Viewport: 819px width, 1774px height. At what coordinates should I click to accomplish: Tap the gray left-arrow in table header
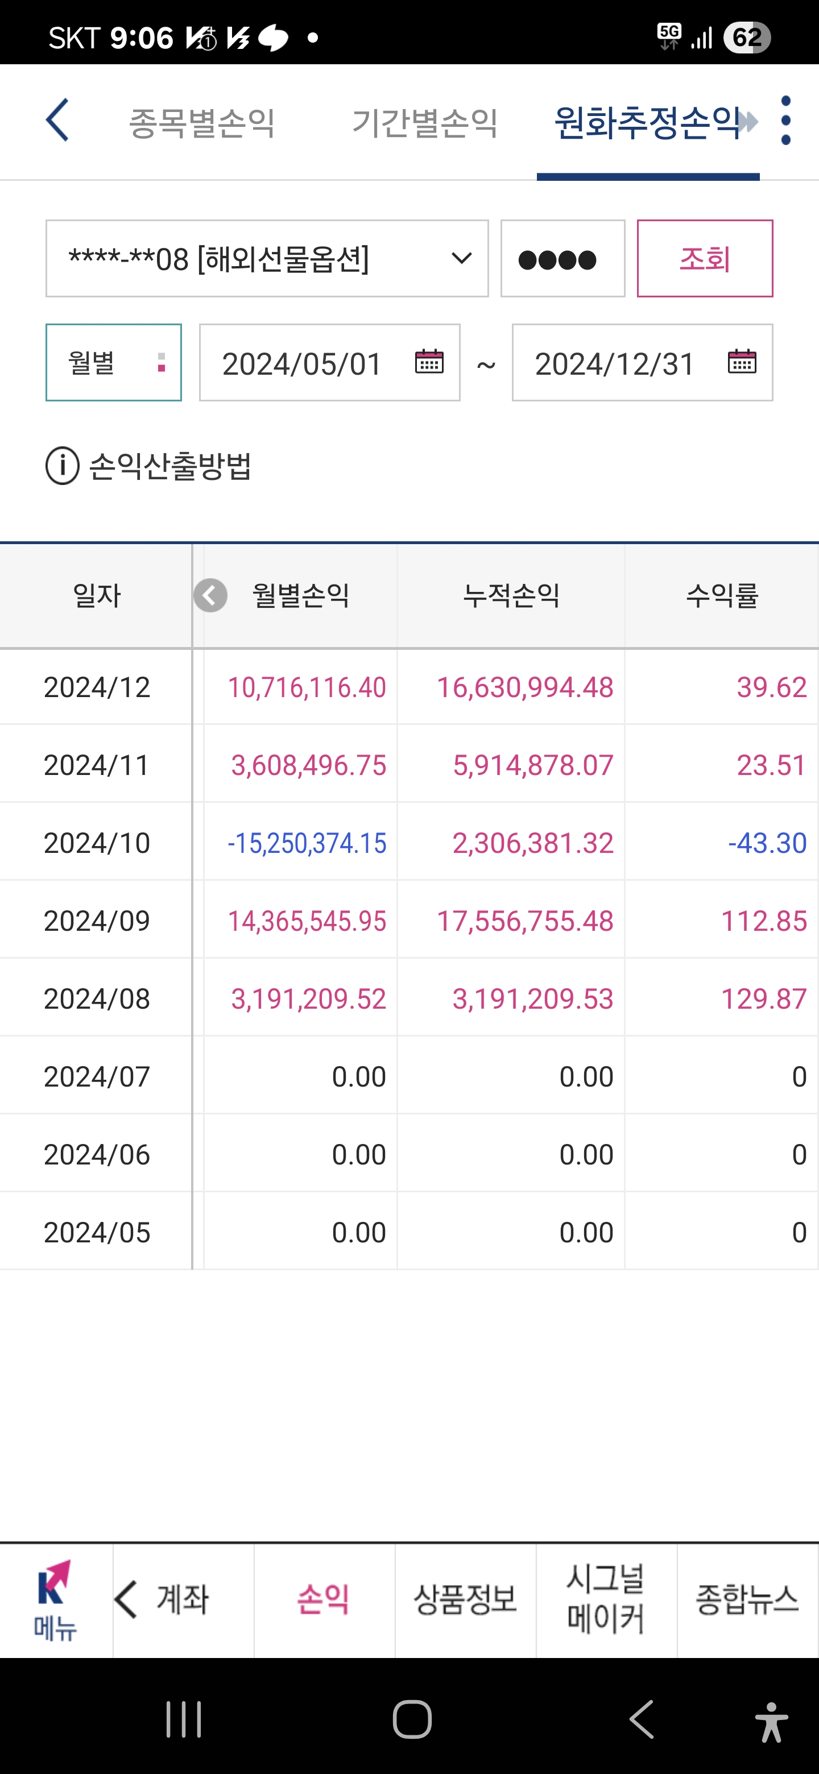pos(210,596)
